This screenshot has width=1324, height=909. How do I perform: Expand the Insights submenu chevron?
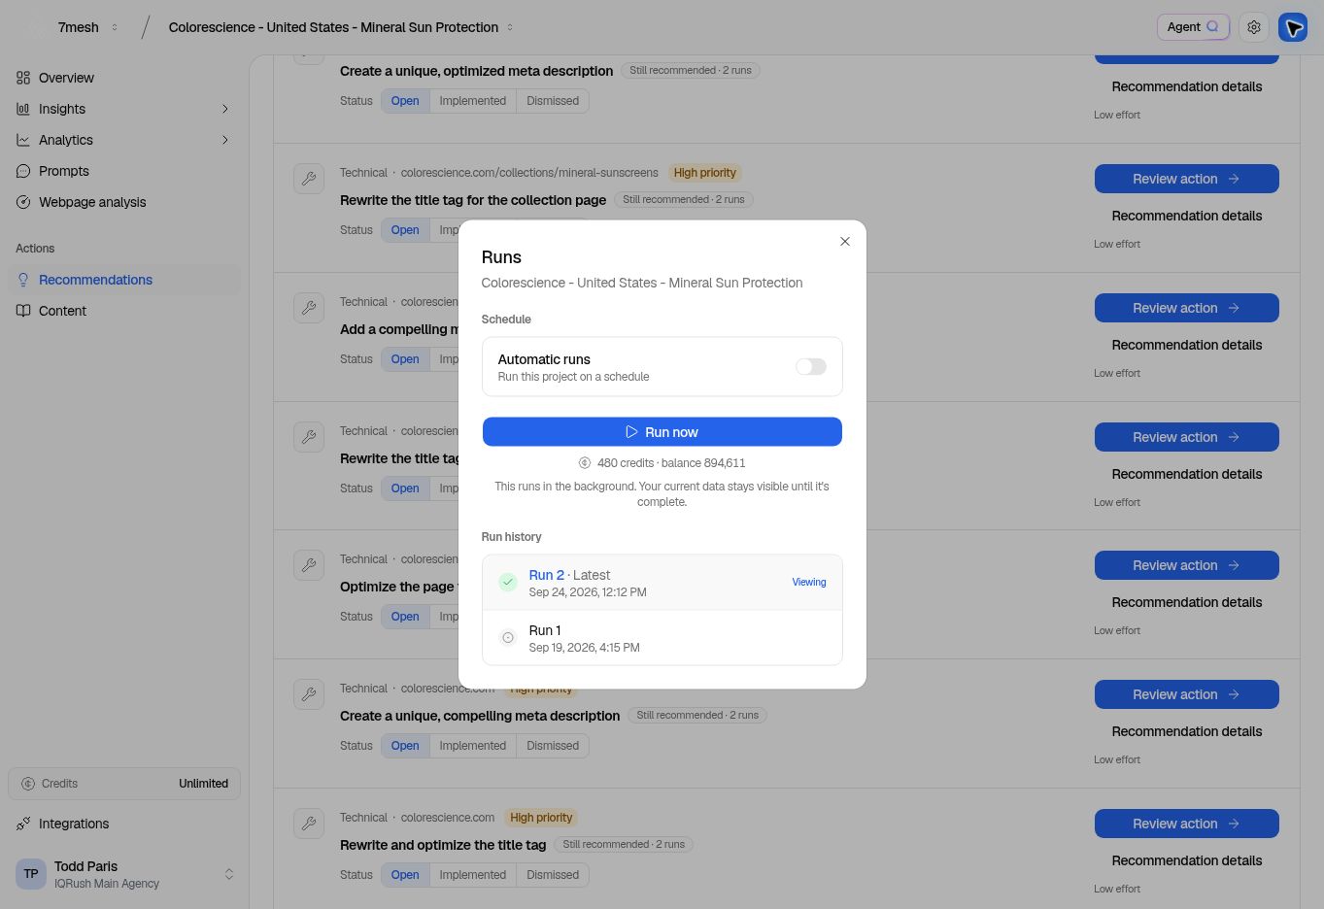[225, 109]
